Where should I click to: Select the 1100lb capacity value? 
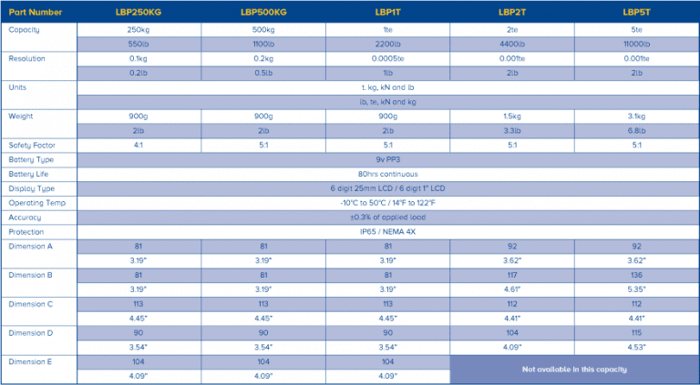click(263, 44)
